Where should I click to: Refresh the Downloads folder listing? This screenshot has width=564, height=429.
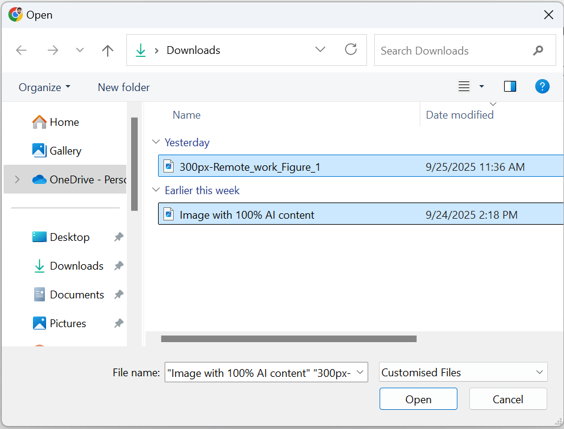(x=351, y=50)
